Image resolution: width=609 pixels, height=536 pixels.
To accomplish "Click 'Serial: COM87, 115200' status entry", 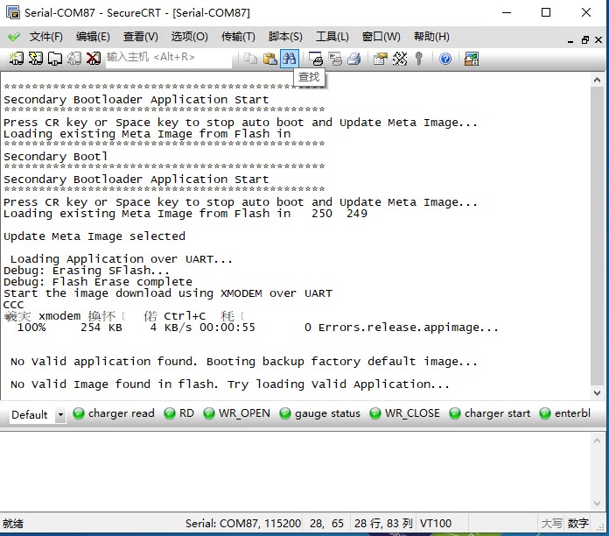I will pyautogui.click(x=243, y=523).
